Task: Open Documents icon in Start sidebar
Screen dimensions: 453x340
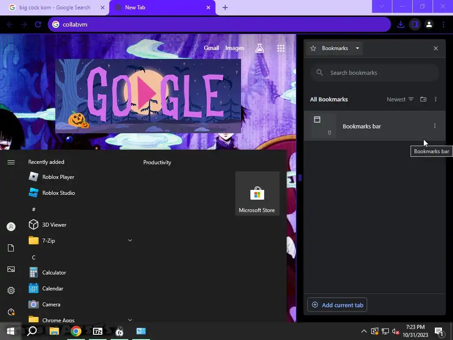Action: (x=11, y=248)
